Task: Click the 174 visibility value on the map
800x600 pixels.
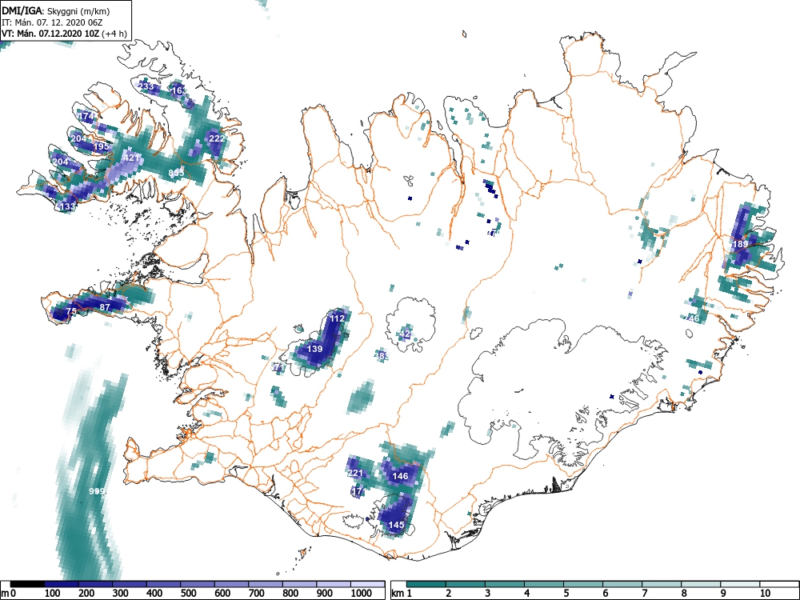Action: [x=86, y=116]
